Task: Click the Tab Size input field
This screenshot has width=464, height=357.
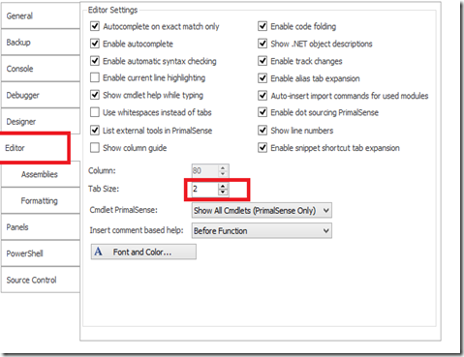Action: [204, 189]
